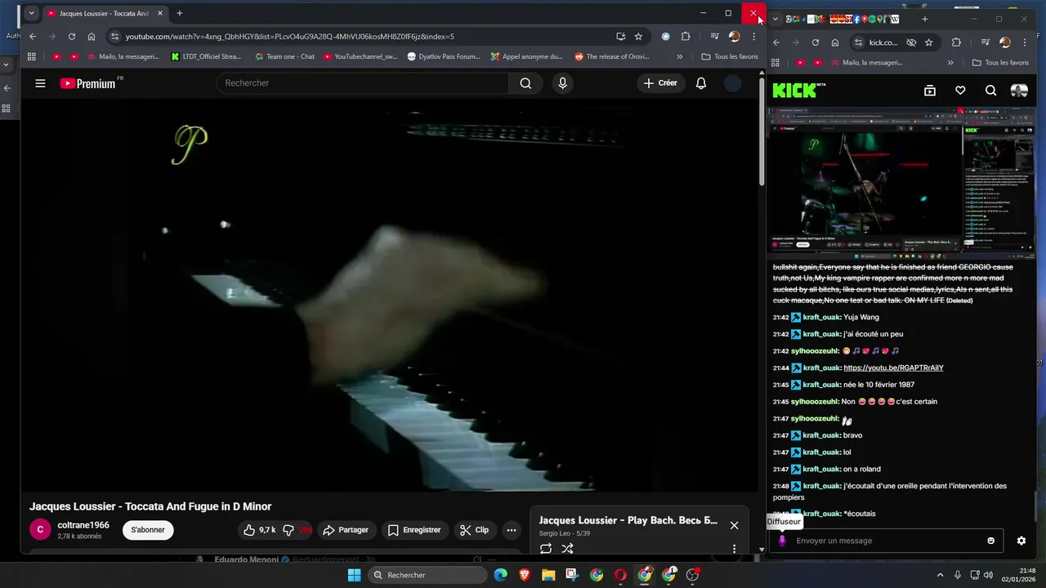Open the Appel anonyme bookmark
Image resolution: width=1046 pixels, height=588 pixels.
click(x=527, y=56)
